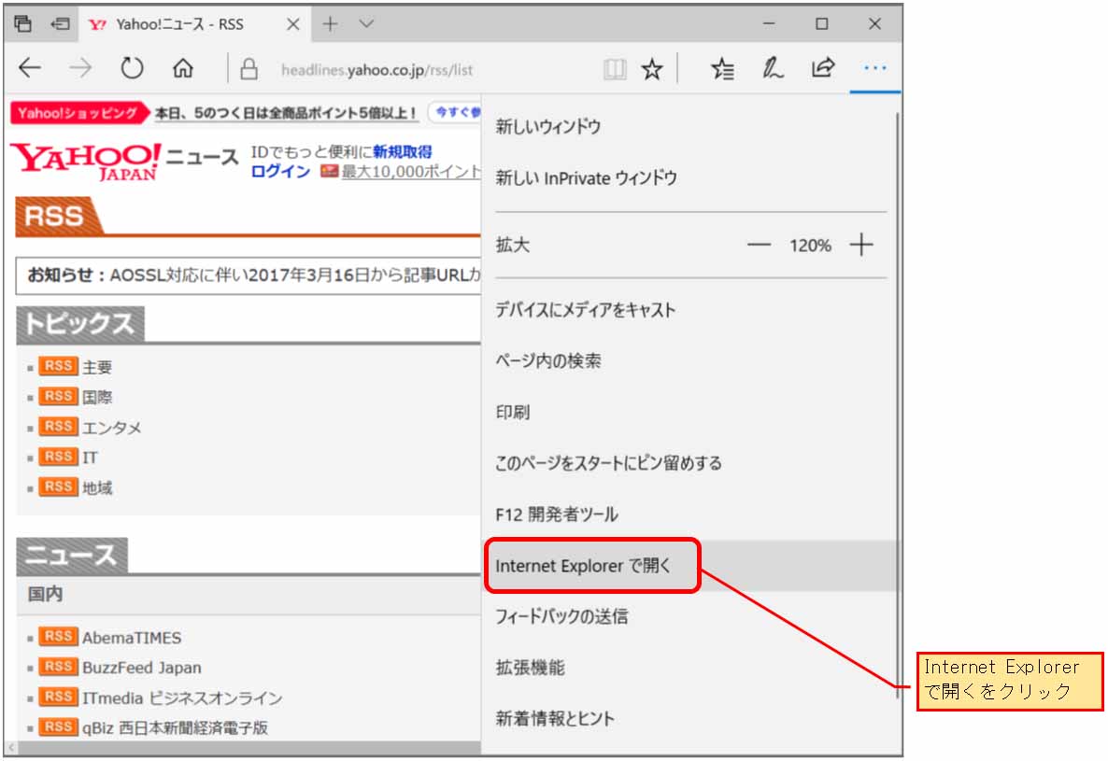This screenshot has width=1108, height=761.
Task: Open the AbemaTIMES feed link
Action: [132, 638]
